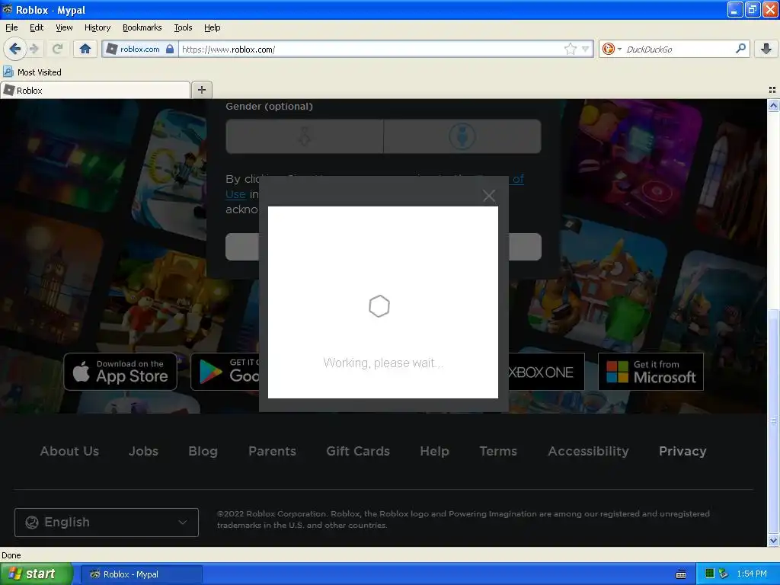Open the DuckDuckGo search engine selector

click(612, 49)
